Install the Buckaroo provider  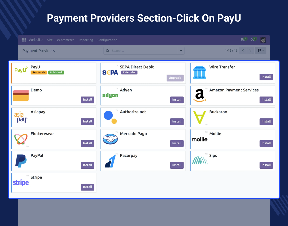[x=266, y=121]
